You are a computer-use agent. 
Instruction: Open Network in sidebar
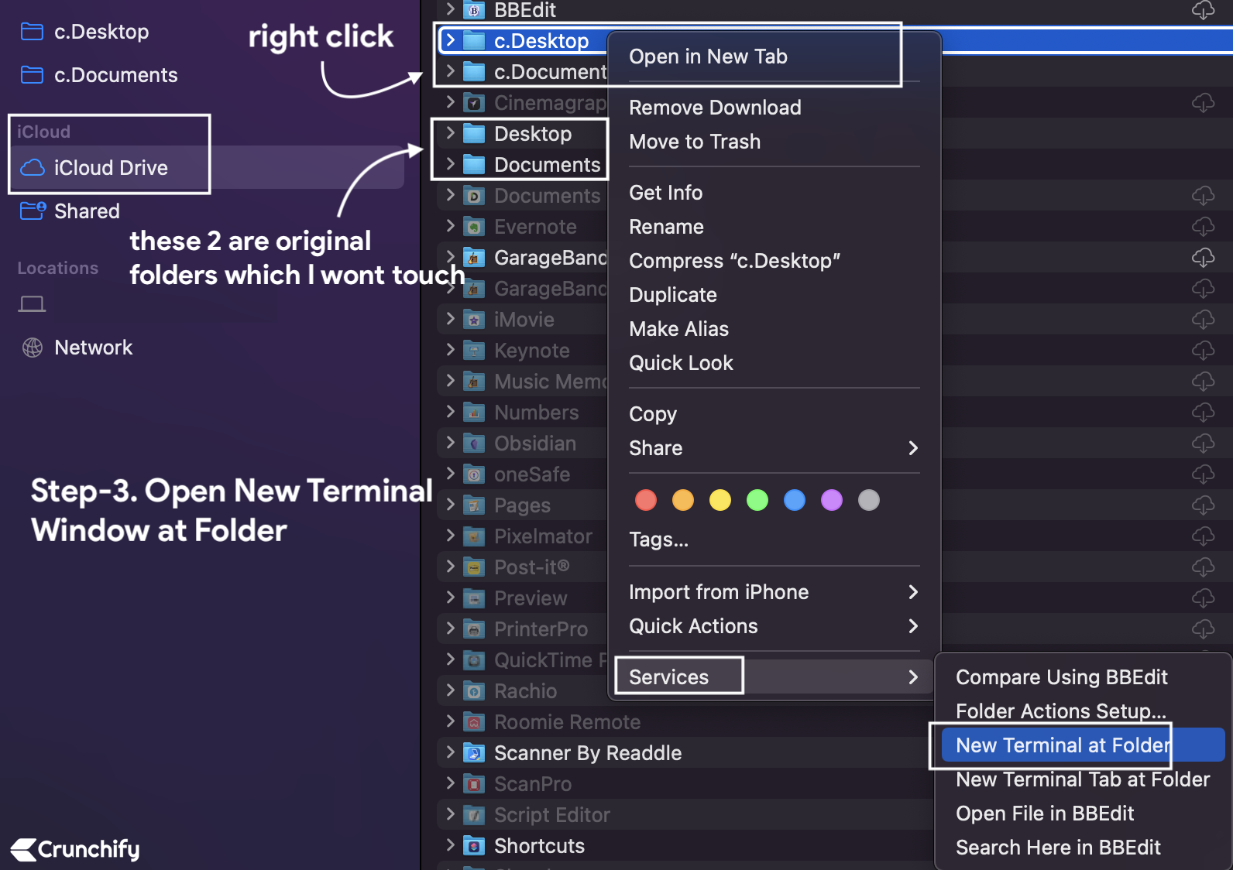[x=77, y=348]
